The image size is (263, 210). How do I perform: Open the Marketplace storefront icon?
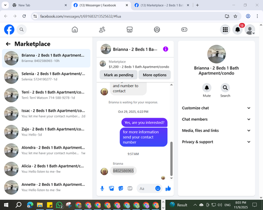pyautogui.click(x=129, y=29)
